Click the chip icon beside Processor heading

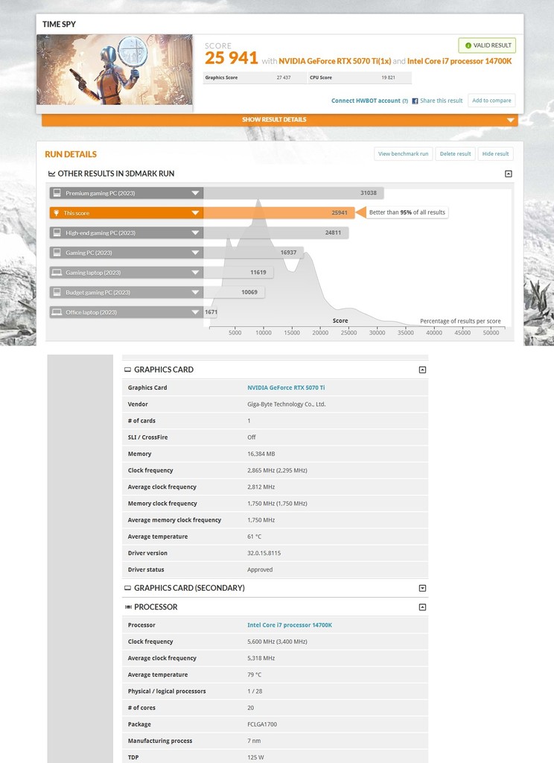128,607
